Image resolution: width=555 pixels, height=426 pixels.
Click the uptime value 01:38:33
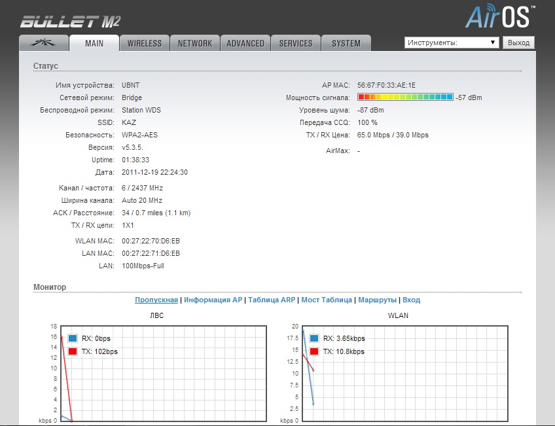coord(135,160)
